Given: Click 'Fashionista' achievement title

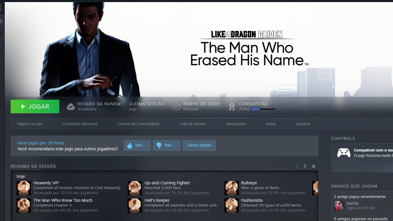Looking at the screenshot, I should [x=252, y=200].
